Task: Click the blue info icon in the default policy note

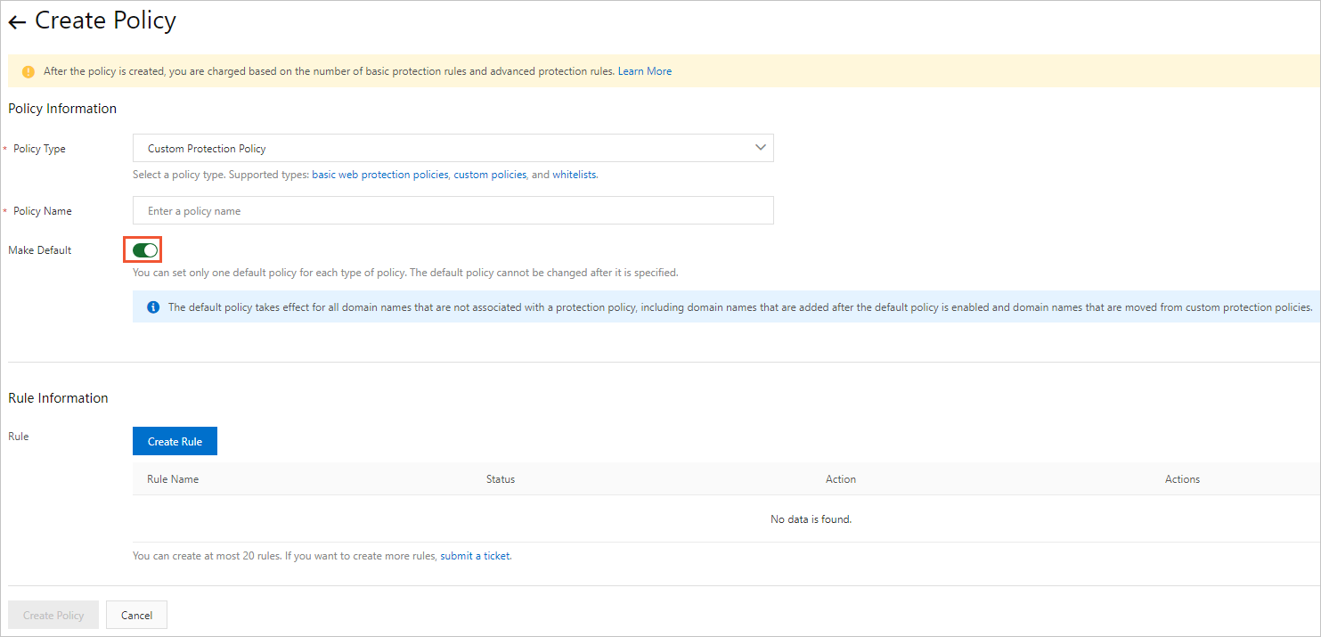Action: pos(152,307)
